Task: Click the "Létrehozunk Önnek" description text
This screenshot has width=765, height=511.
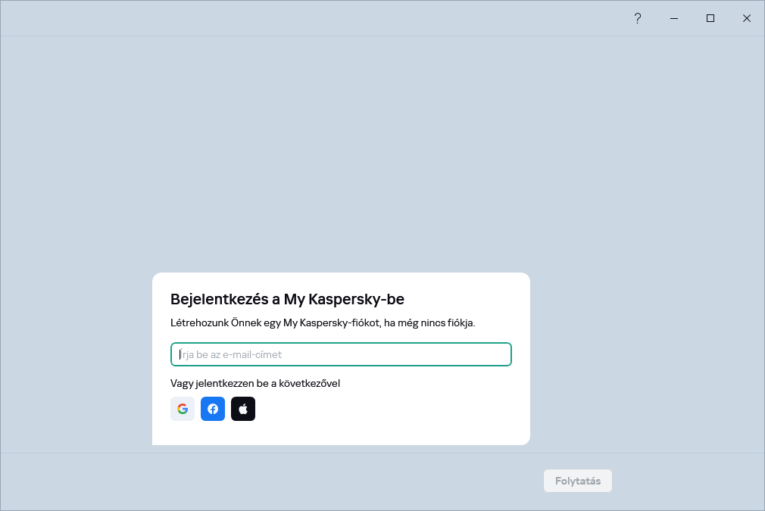Action: coord(323,323)
